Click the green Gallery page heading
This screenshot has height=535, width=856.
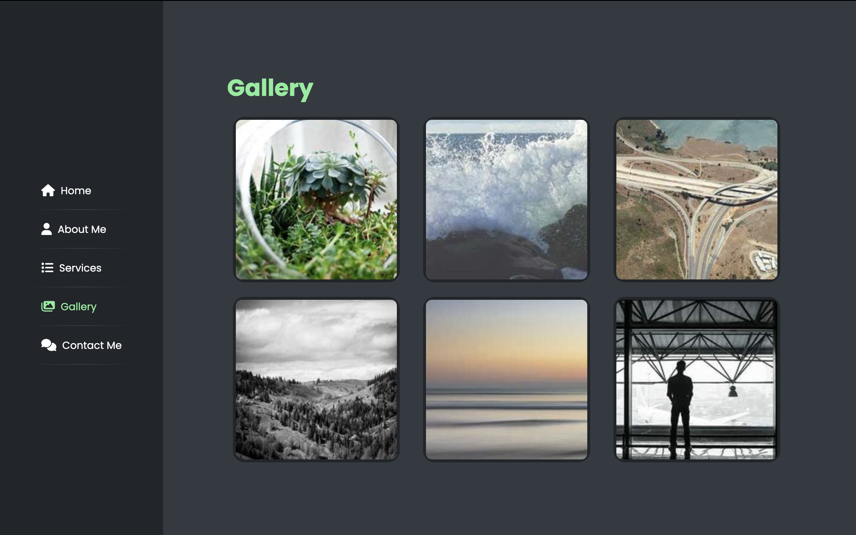[270, 88]
